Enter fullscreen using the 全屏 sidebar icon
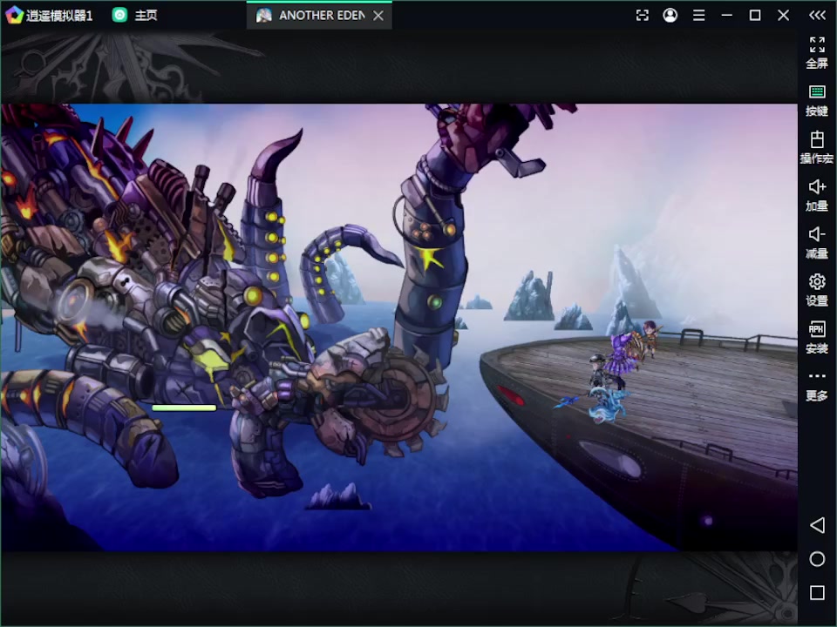The width and height of the screenshot is (837, 627). click(817, 45)
